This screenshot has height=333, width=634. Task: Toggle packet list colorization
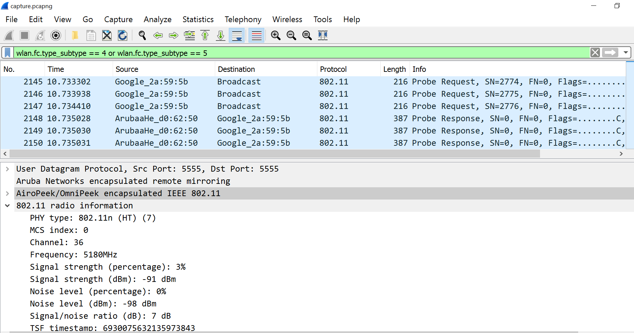[256, 35]
